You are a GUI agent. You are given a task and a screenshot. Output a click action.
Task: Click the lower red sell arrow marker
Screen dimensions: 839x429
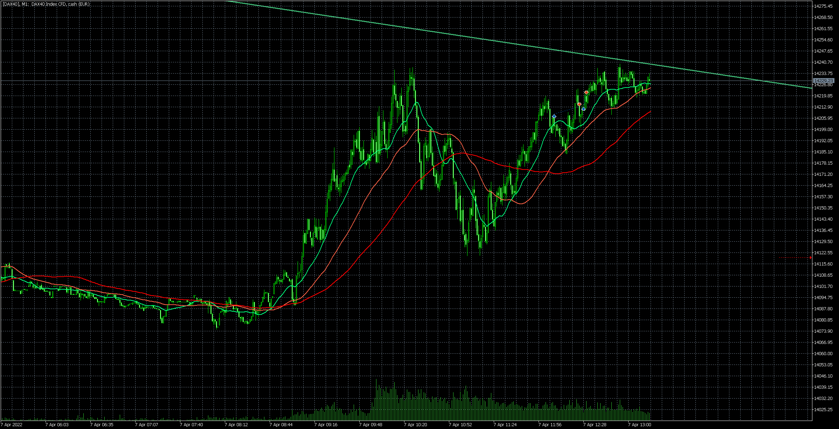coord(579,104)
